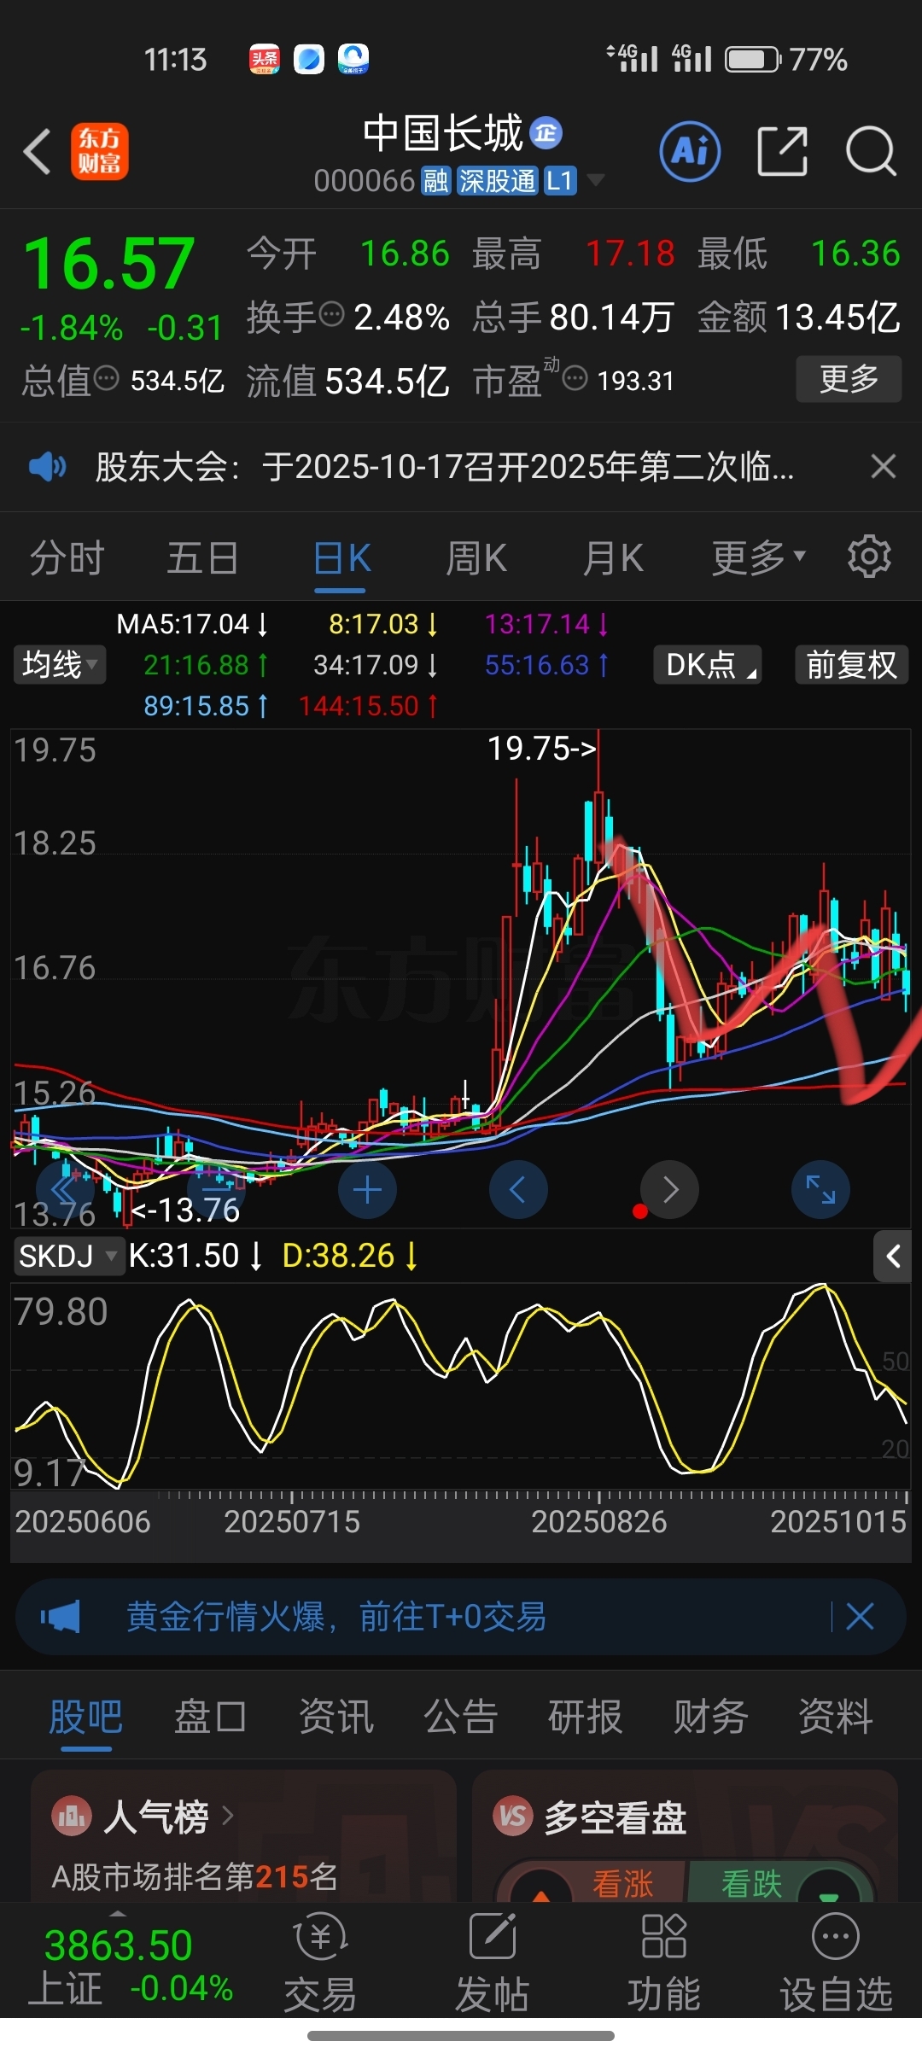Tap the 多空看盘 VS icon
The image size is (922, 2059).
point(513,1817)
